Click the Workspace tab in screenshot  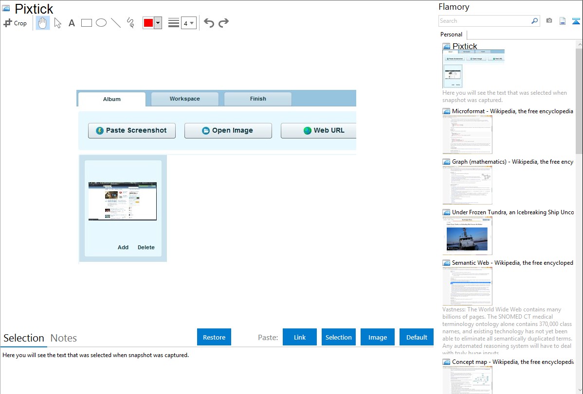coord(185,99)
